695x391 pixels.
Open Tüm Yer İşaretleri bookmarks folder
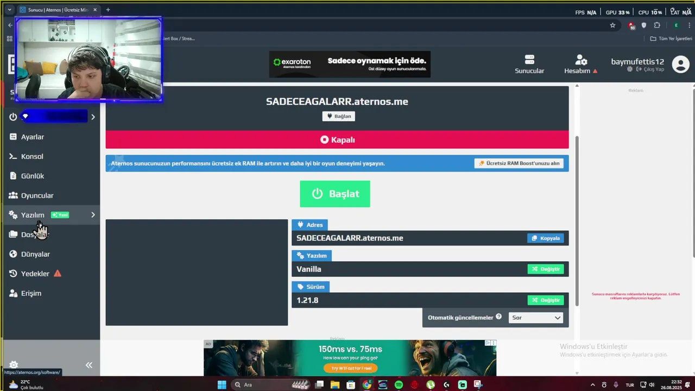(671, 39)
